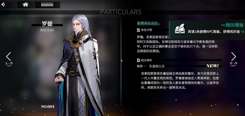Collapse panel using center divider triangle

(122, 61)
